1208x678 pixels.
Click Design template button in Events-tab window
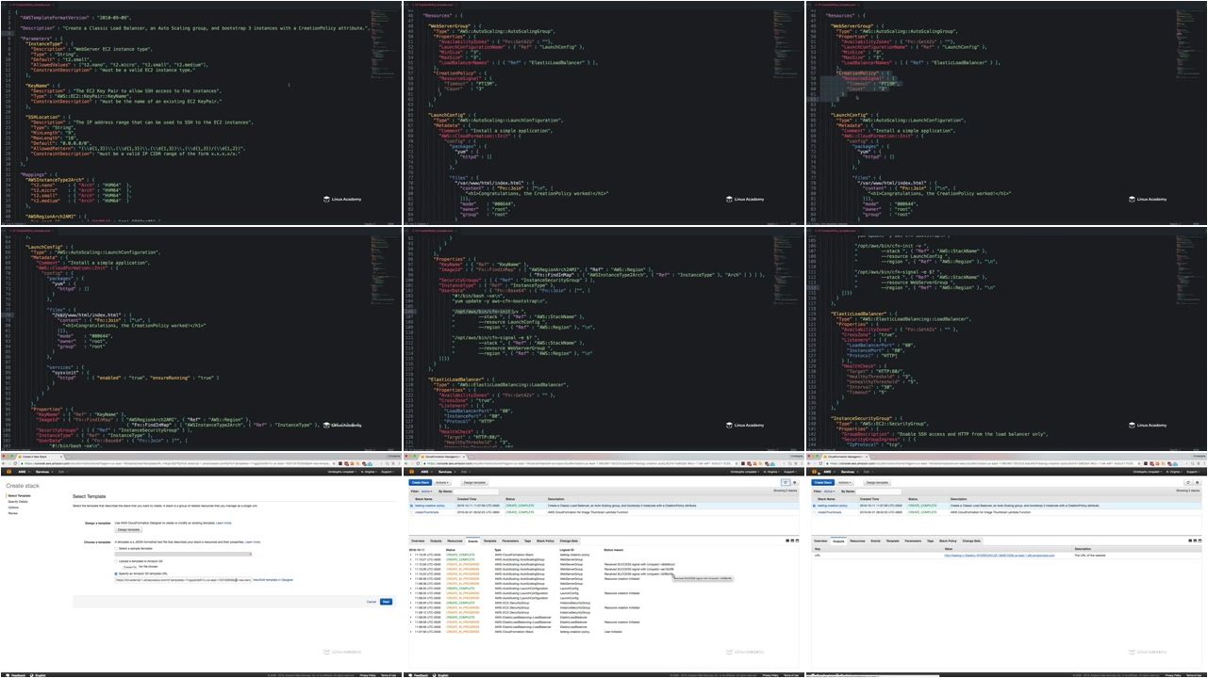[x=474, y=482]
